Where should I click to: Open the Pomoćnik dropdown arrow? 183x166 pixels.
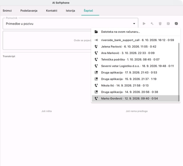tap(134, 24)
